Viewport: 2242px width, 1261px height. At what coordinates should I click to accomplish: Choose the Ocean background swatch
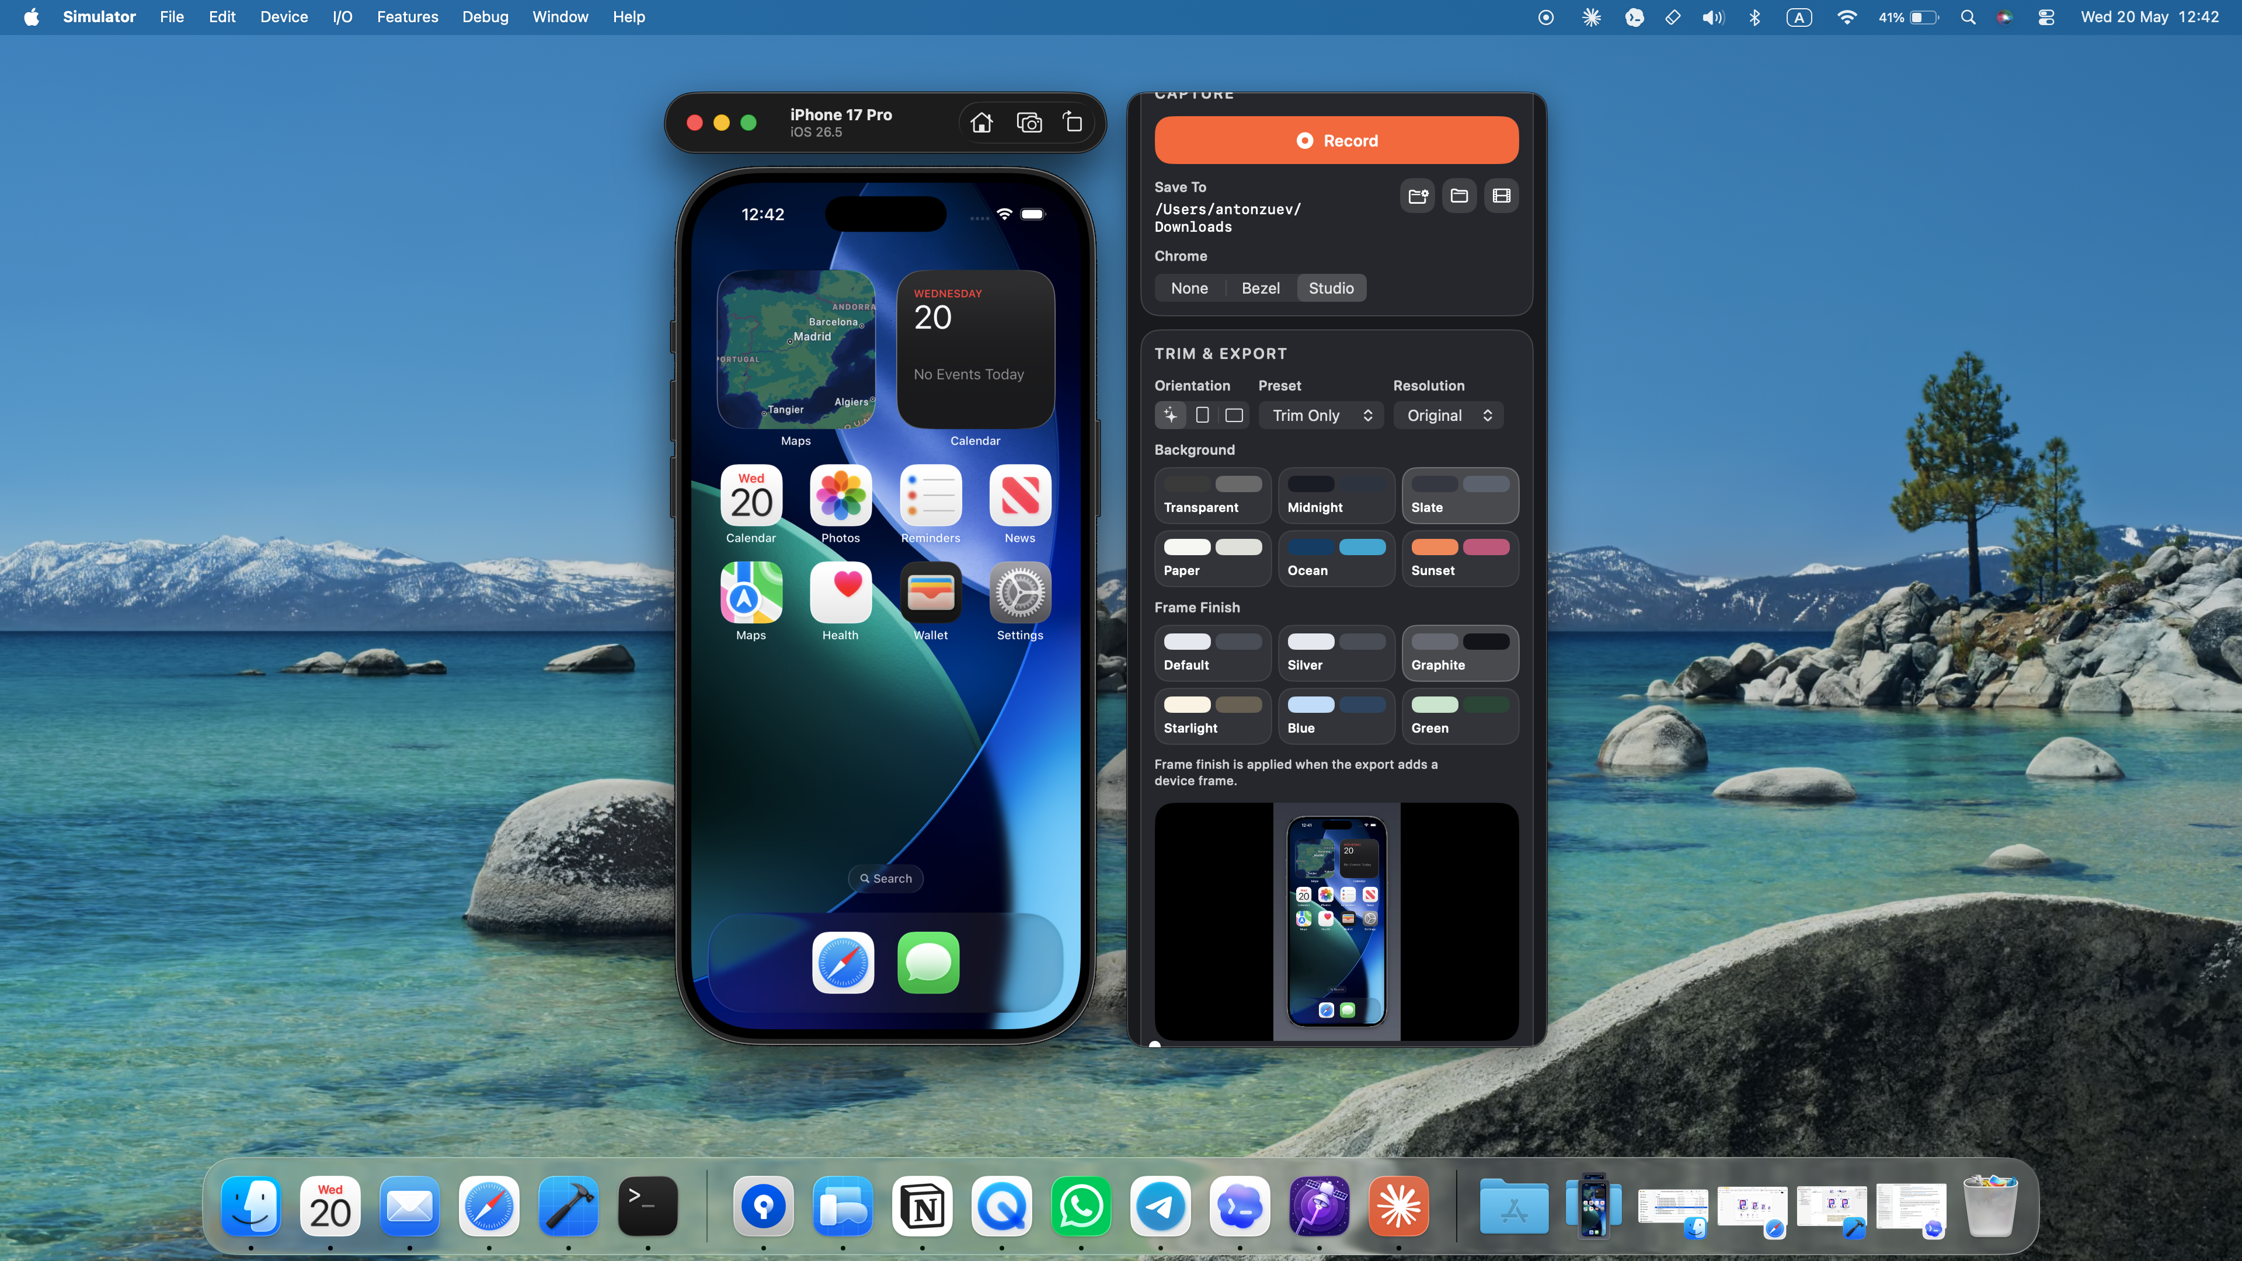click(1336, 559)
